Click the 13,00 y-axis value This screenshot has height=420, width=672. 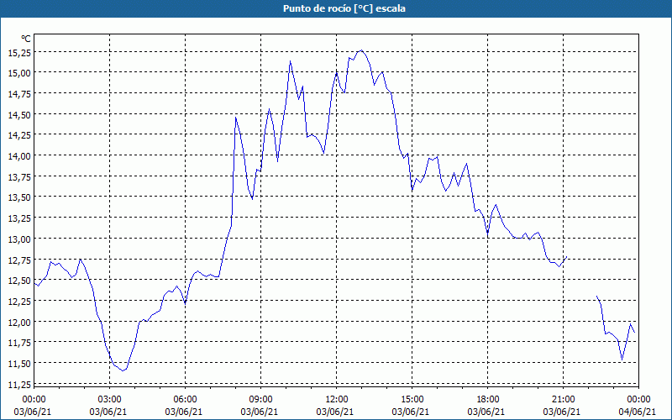click(x=19, y=239)
